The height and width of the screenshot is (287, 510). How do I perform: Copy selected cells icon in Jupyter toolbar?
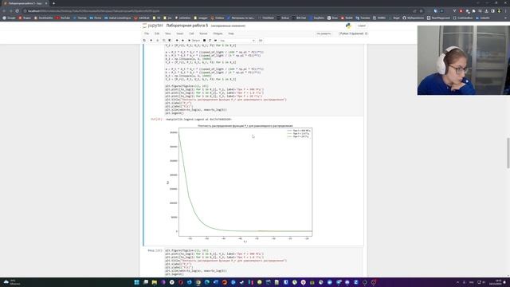(163, 41)
